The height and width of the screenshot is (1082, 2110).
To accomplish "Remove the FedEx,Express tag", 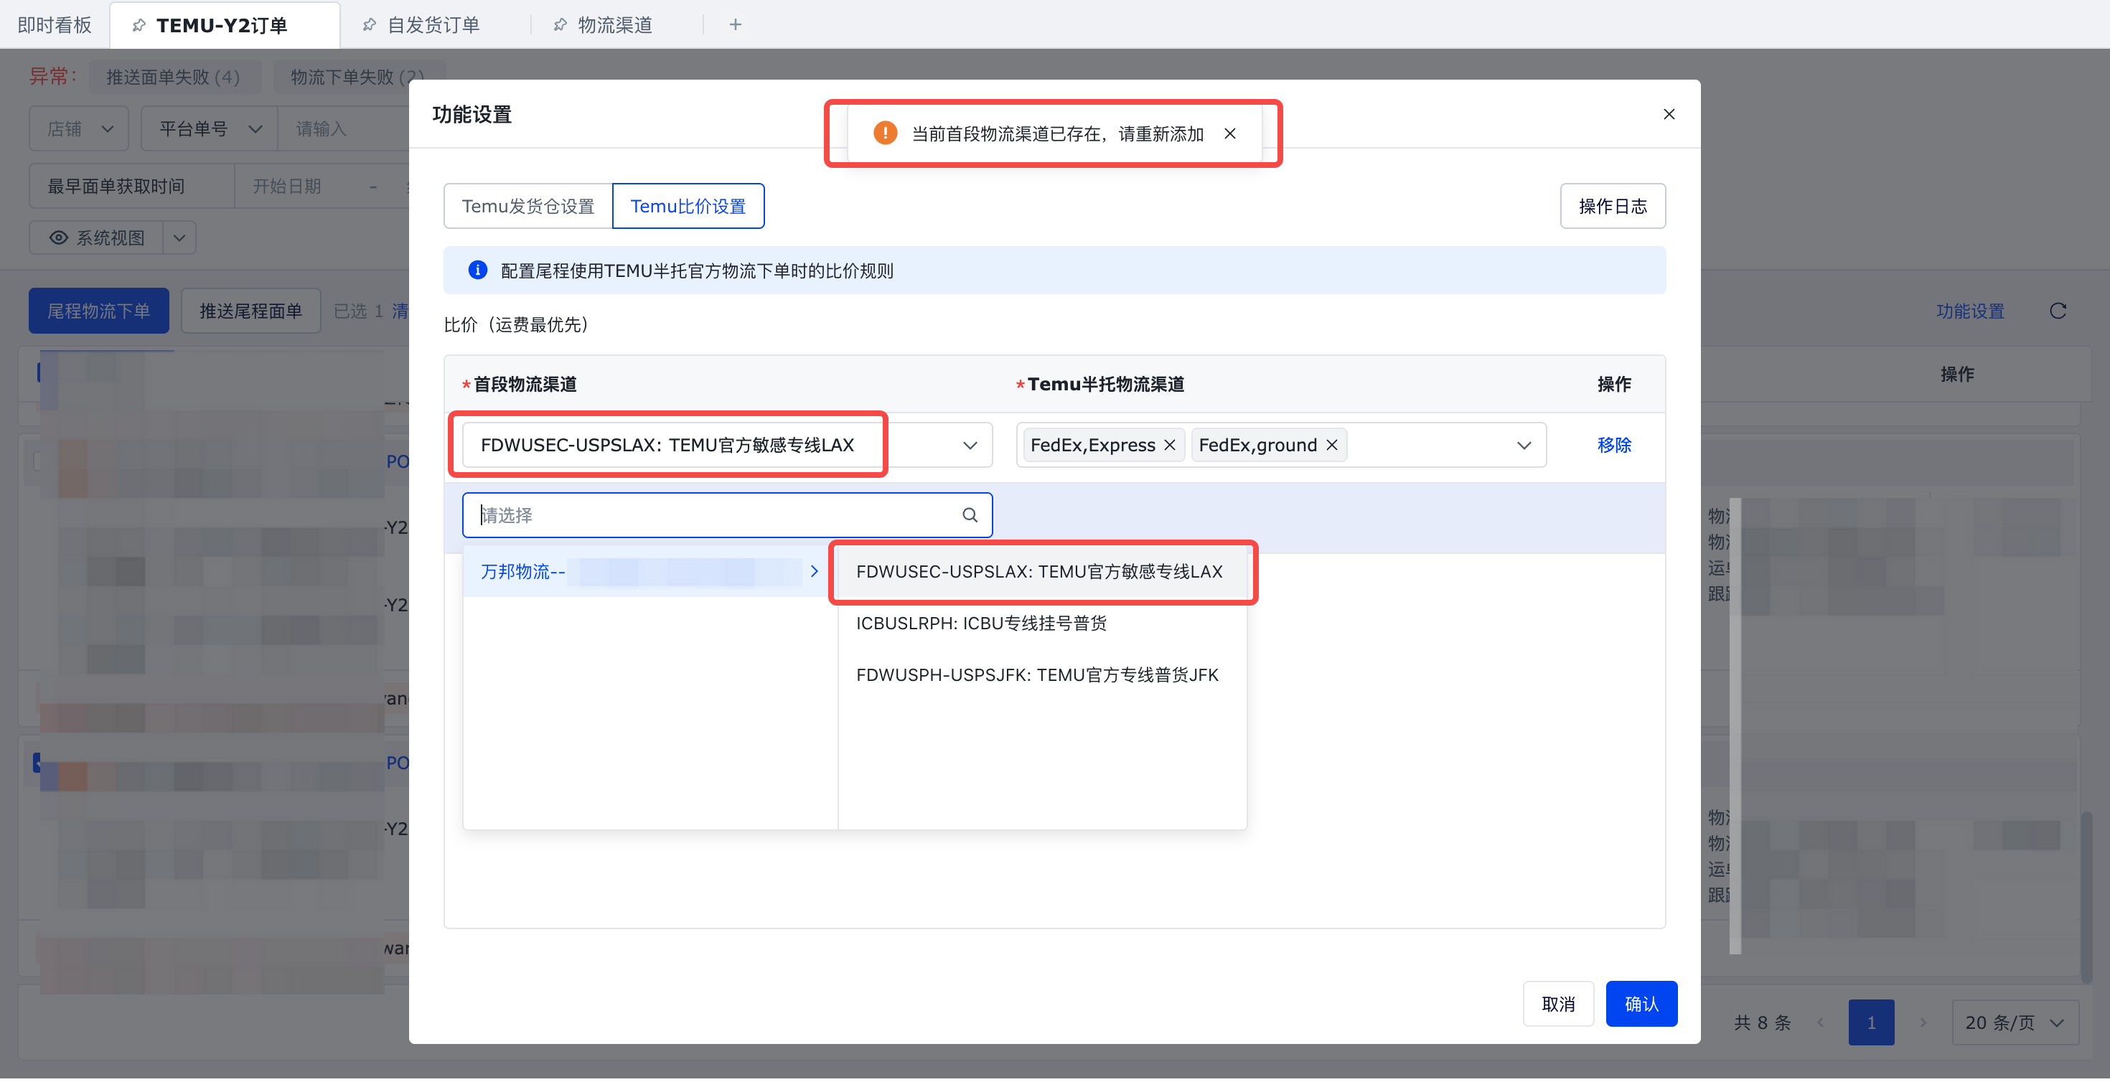I will [1170, 445].
